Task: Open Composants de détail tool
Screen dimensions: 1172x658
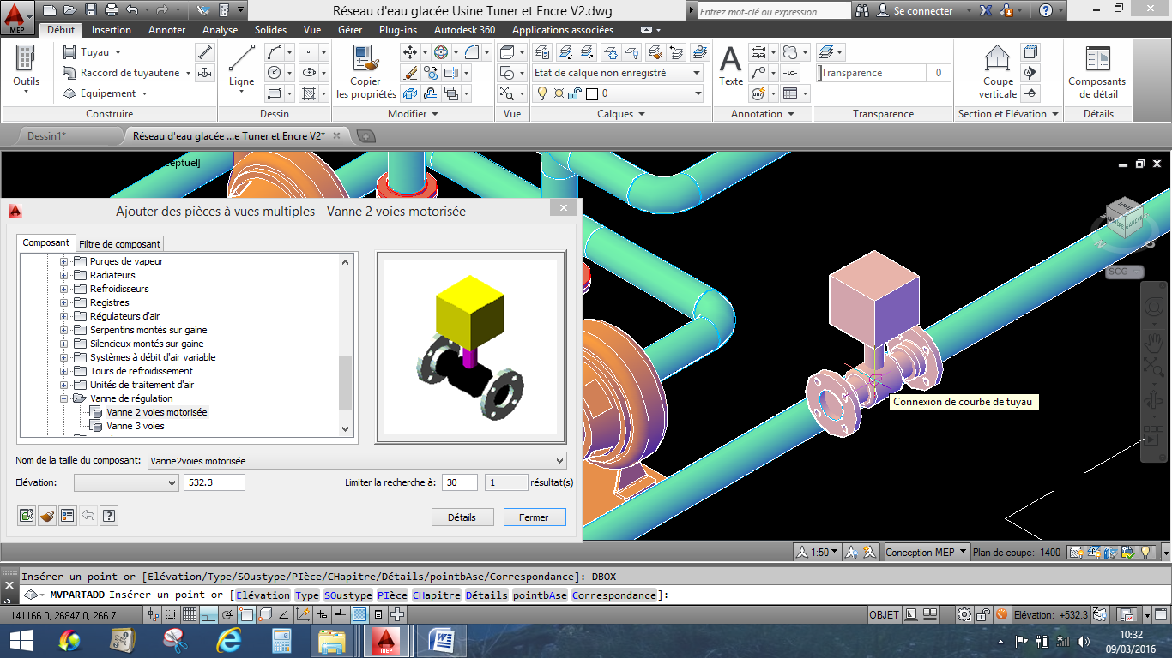Action: click(x=1097, y=71)
